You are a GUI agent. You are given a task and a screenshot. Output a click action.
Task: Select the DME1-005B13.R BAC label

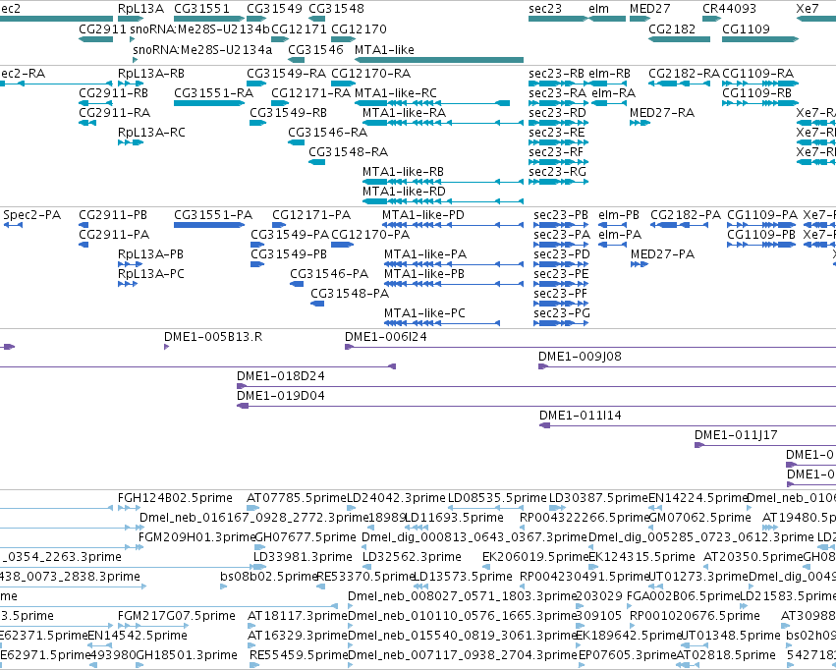point(213,336)
